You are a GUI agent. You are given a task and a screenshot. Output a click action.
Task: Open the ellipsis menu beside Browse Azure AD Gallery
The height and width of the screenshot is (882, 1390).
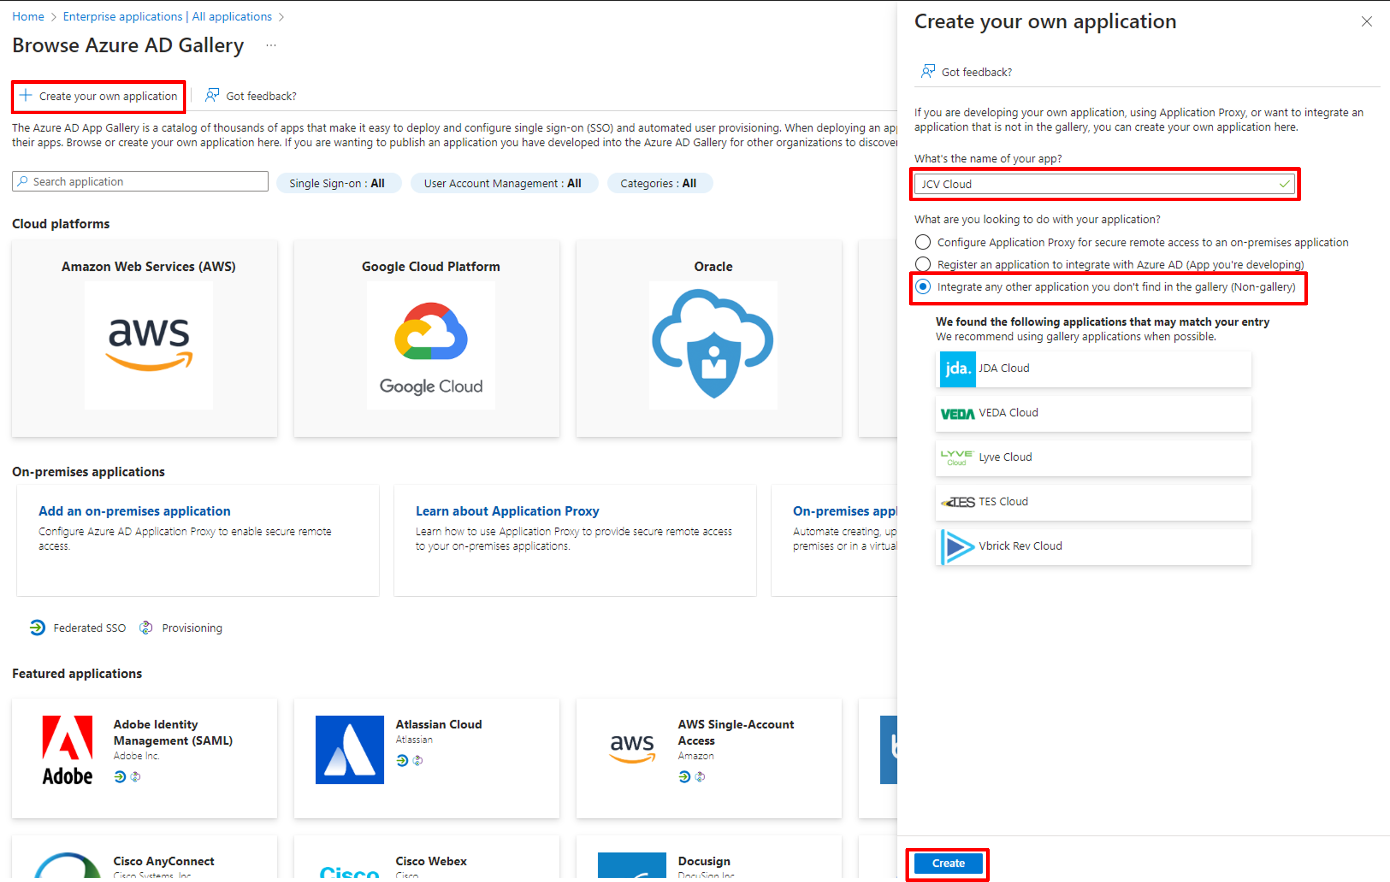tap(271, 45)
